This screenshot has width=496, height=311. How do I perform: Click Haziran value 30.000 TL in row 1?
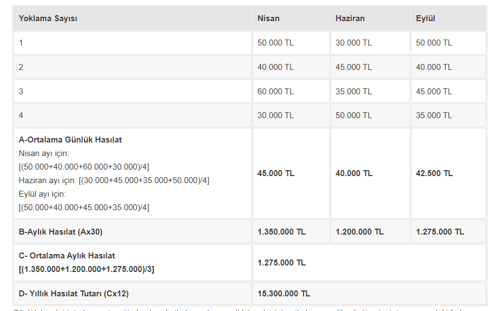coord(353,43)
